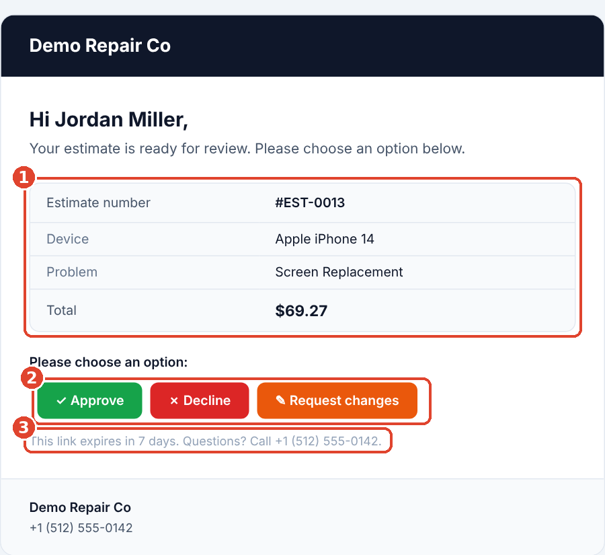Click the Device row label

pos(67,239)
